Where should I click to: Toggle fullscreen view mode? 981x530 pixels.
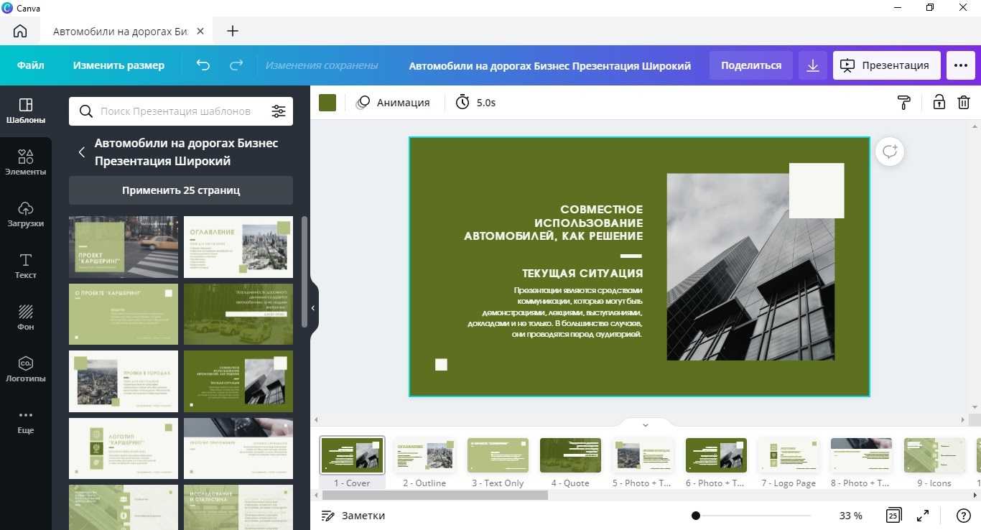tap(923, 516)
